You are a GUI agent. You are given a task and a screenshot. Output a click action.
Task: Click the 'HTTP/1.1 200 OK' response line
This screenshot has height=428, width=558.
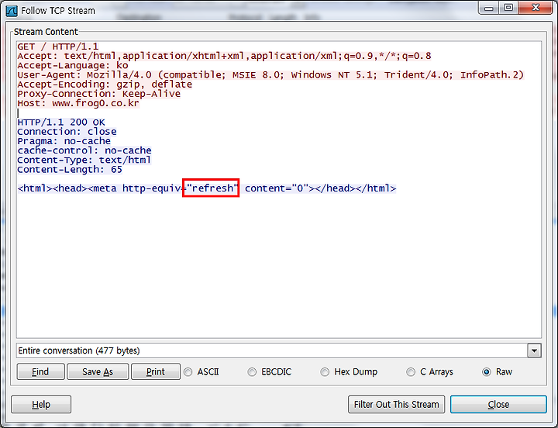coord(61,123)
